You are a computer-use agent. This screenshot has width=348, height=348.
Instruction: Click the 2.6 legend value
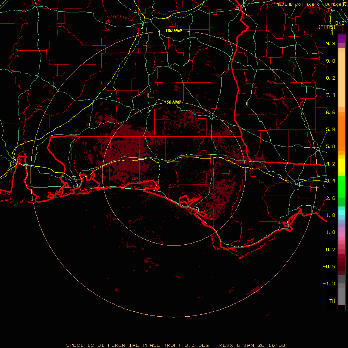coord(331,198)
